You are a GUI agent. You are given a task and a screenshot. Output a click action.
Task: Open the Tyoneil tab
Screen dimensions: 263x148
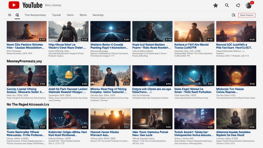click(56, 15)
